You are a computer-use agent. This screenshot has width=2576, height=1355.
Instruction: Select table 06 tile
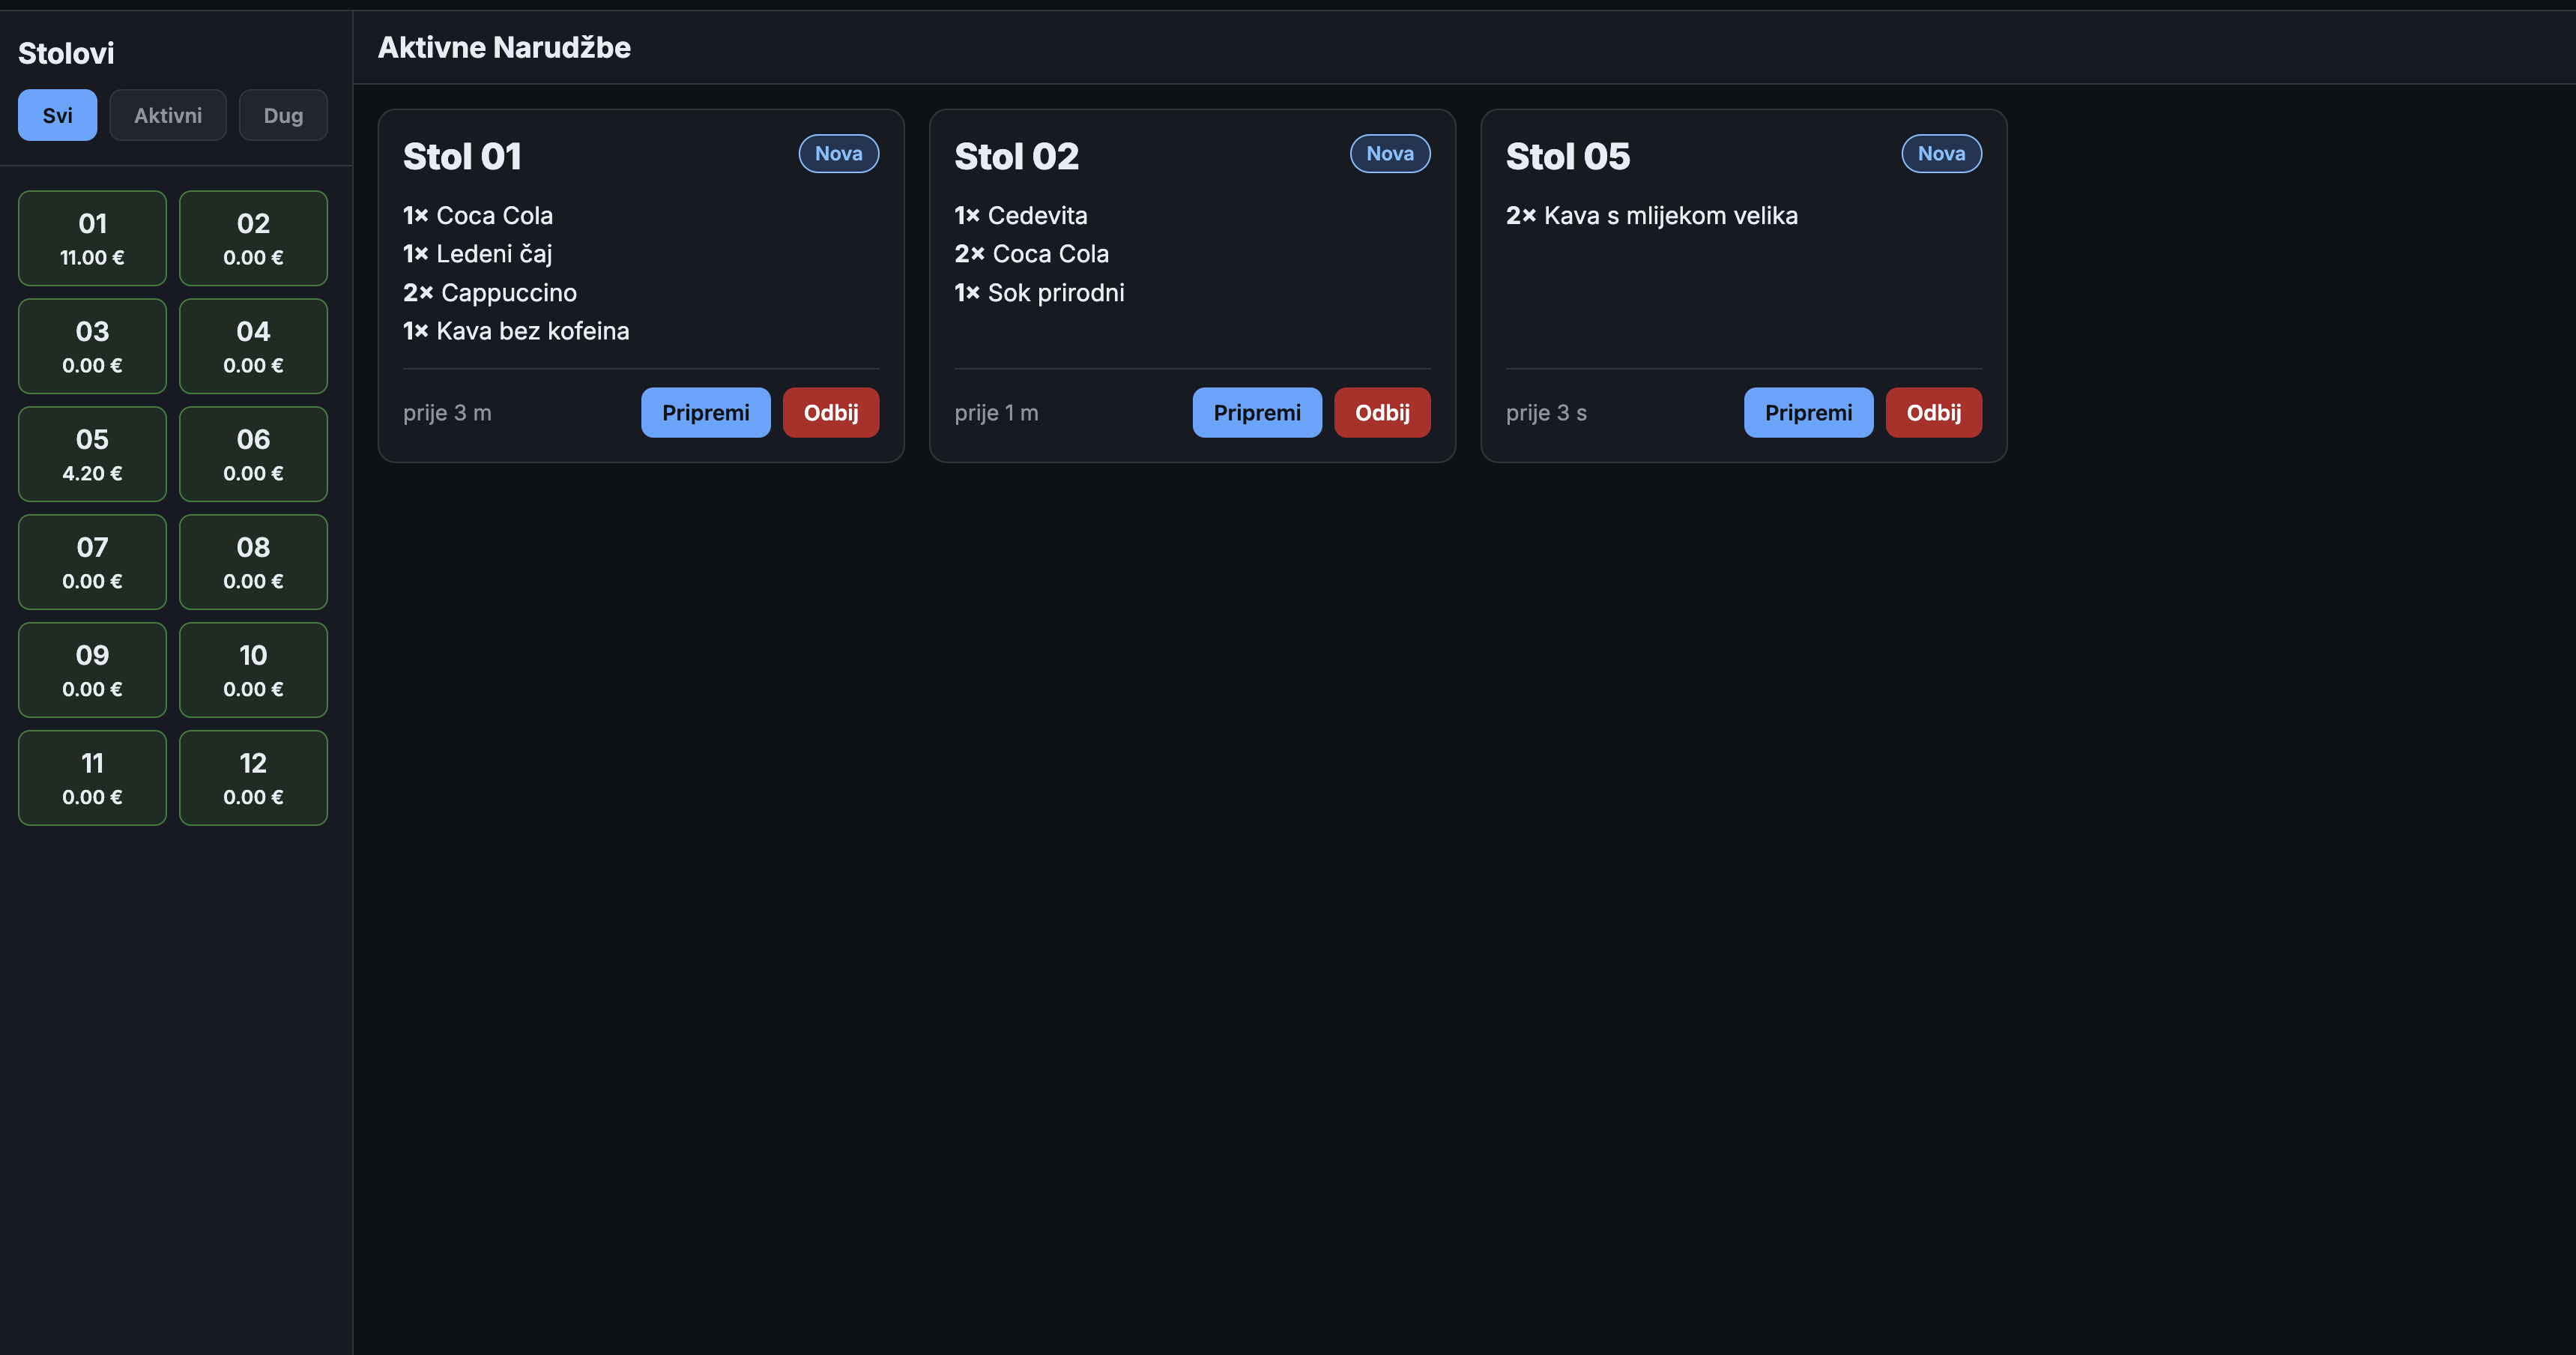[x=253, y=454]
